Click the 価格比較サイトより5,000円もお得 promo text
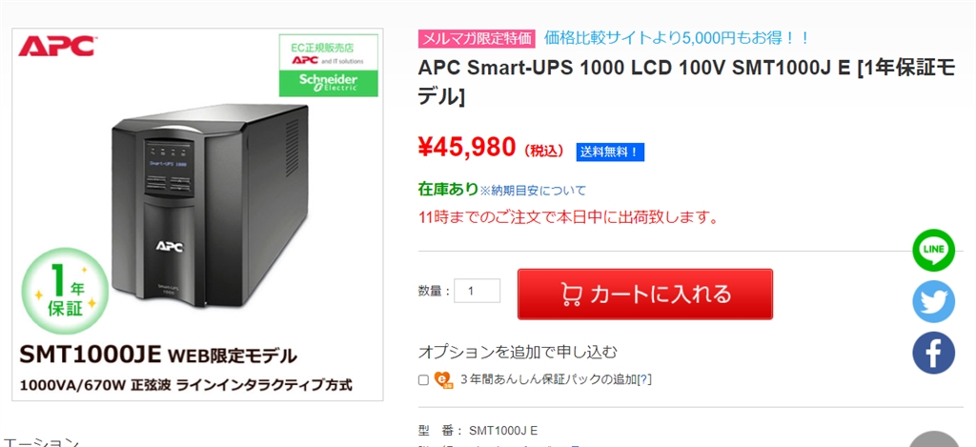The width and height of the screenshot is (976, 447). click(x=677, y=38)
